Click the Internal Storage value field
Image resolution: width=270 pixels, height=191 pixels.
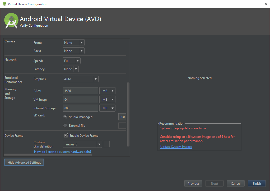81,108
